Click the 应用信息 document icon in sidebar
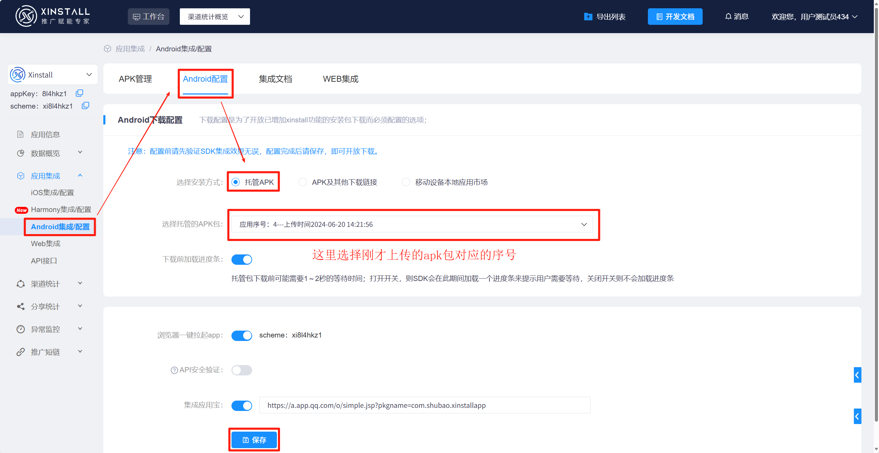Viewport: 879px width, 453px height. coord(20,134)
